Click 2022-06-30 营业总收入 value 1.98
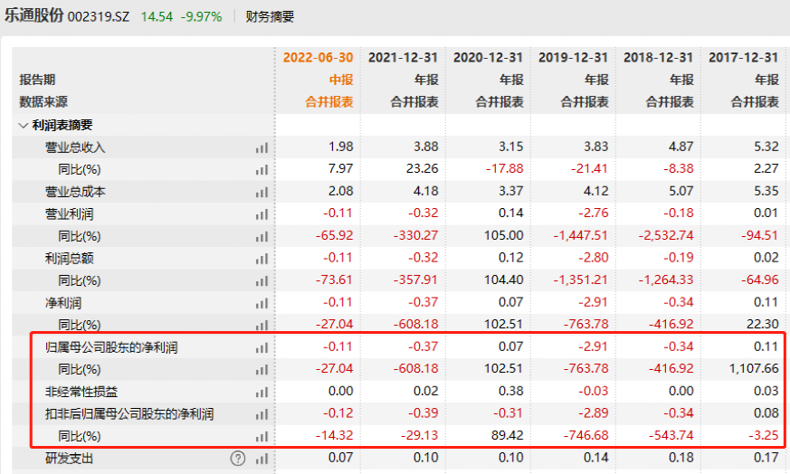 point(340,147)
